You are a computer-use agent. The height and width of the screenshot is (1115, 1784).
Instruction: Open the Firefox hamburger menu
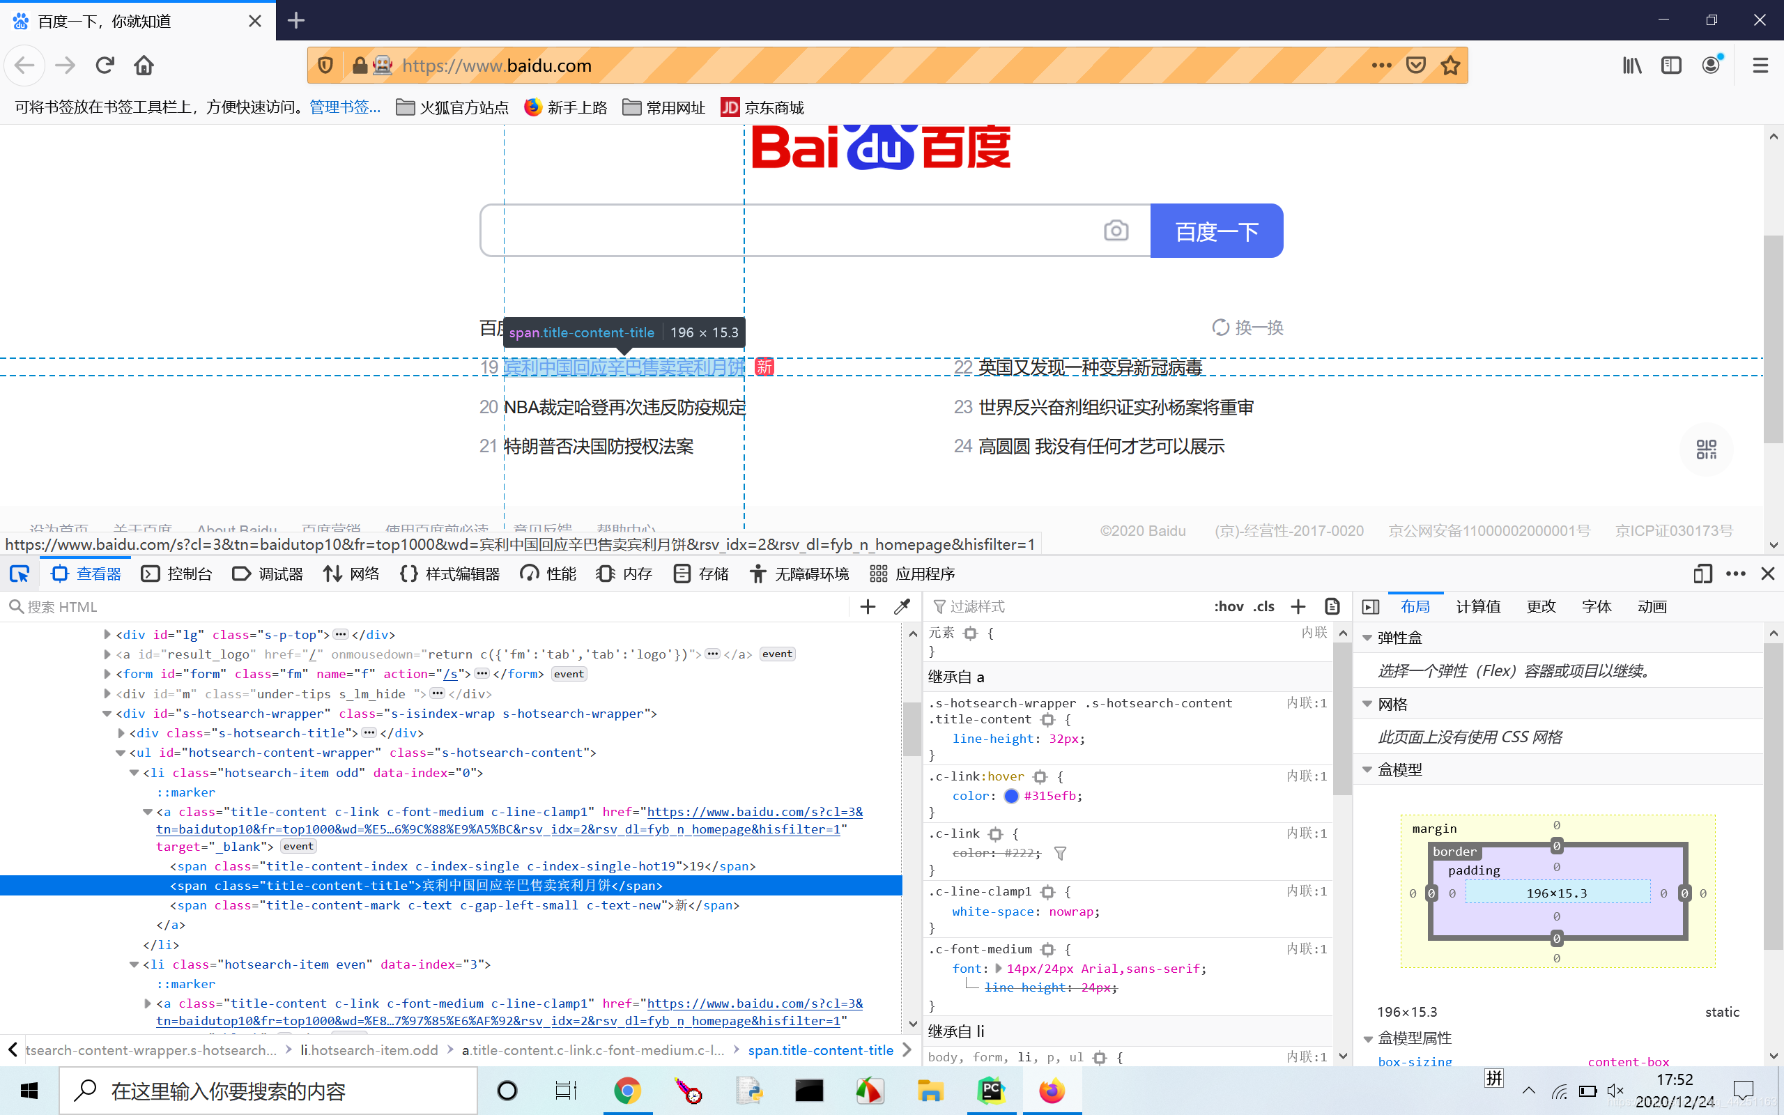click(x=1760, y=66)
